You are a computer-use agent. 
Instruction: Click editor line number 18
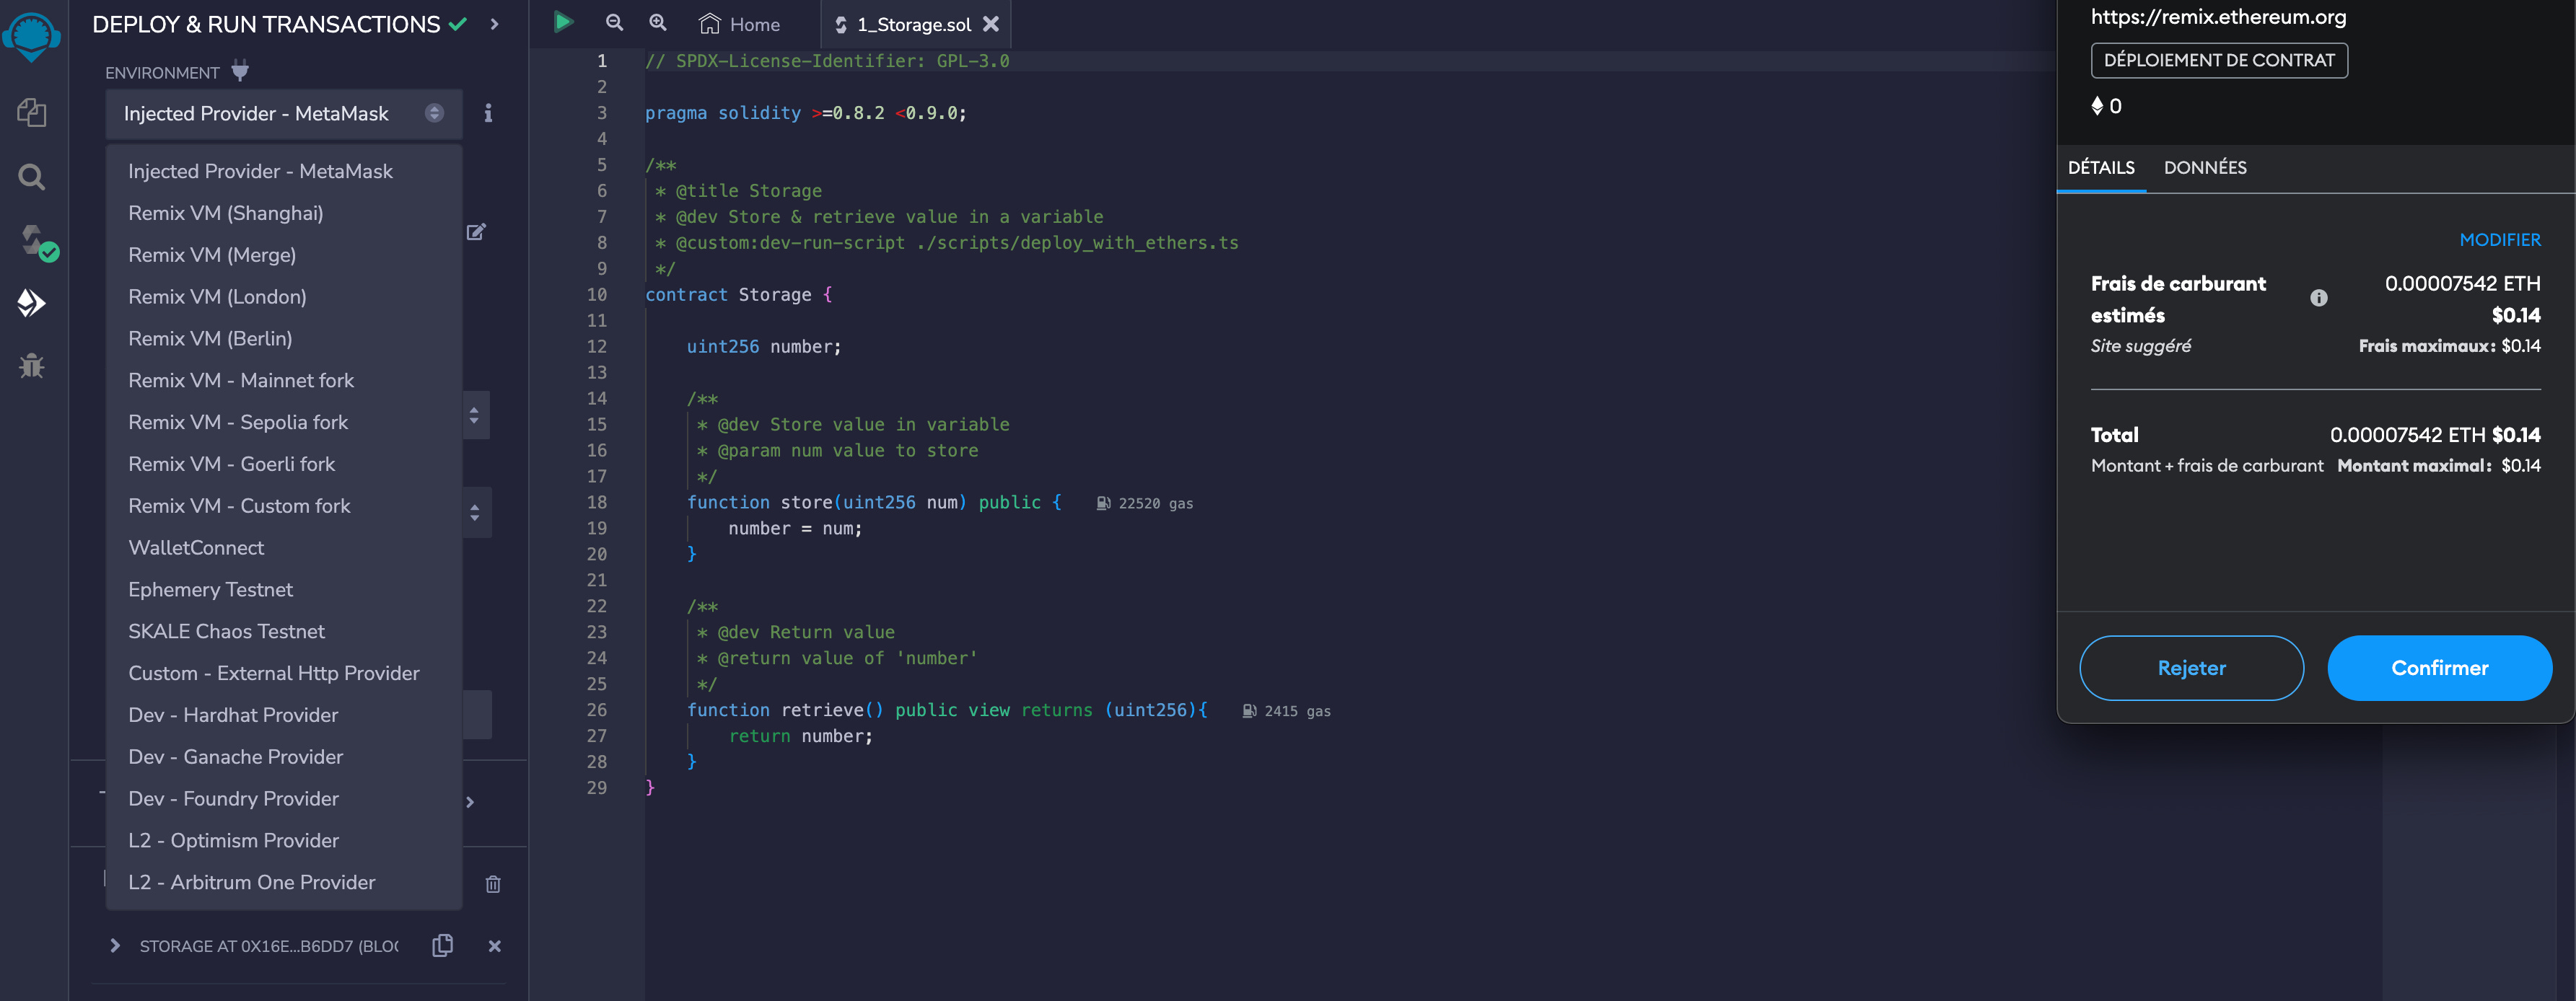(597, 503)
